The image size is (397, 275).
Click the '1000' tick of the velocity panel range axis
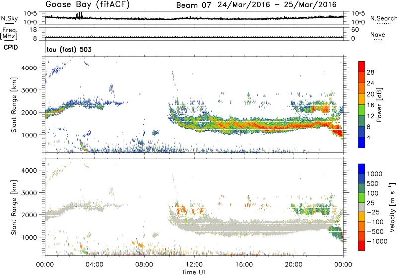pyautogui.click(x=29, y=237)
